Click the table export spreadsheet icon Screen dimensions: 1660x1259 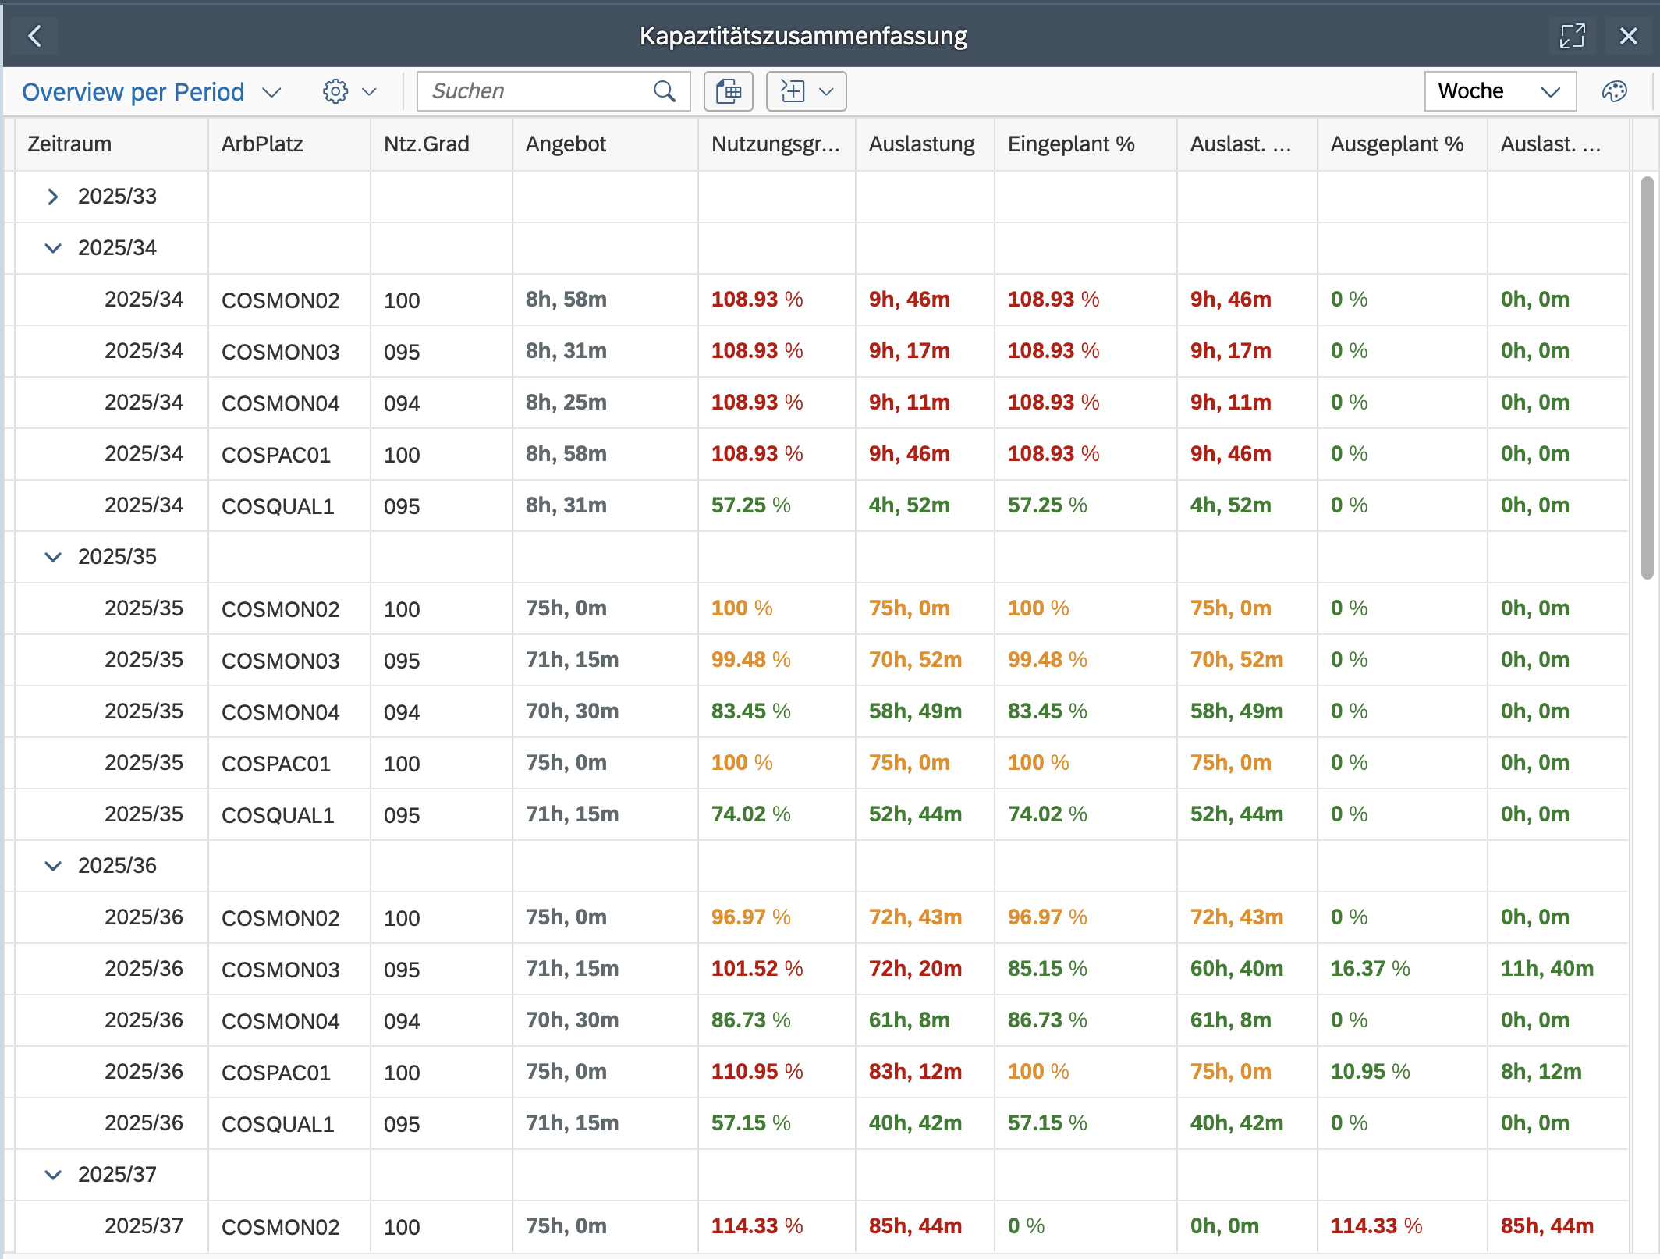[x=728, y=91]
